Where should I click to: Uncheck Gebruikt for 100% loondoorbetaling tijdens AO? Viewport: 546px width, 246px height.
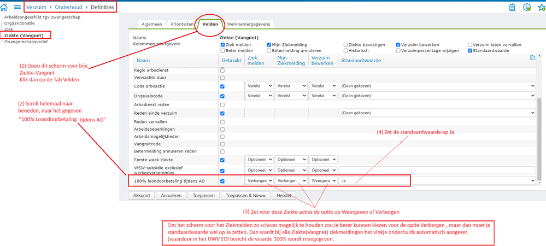(222, 181)
